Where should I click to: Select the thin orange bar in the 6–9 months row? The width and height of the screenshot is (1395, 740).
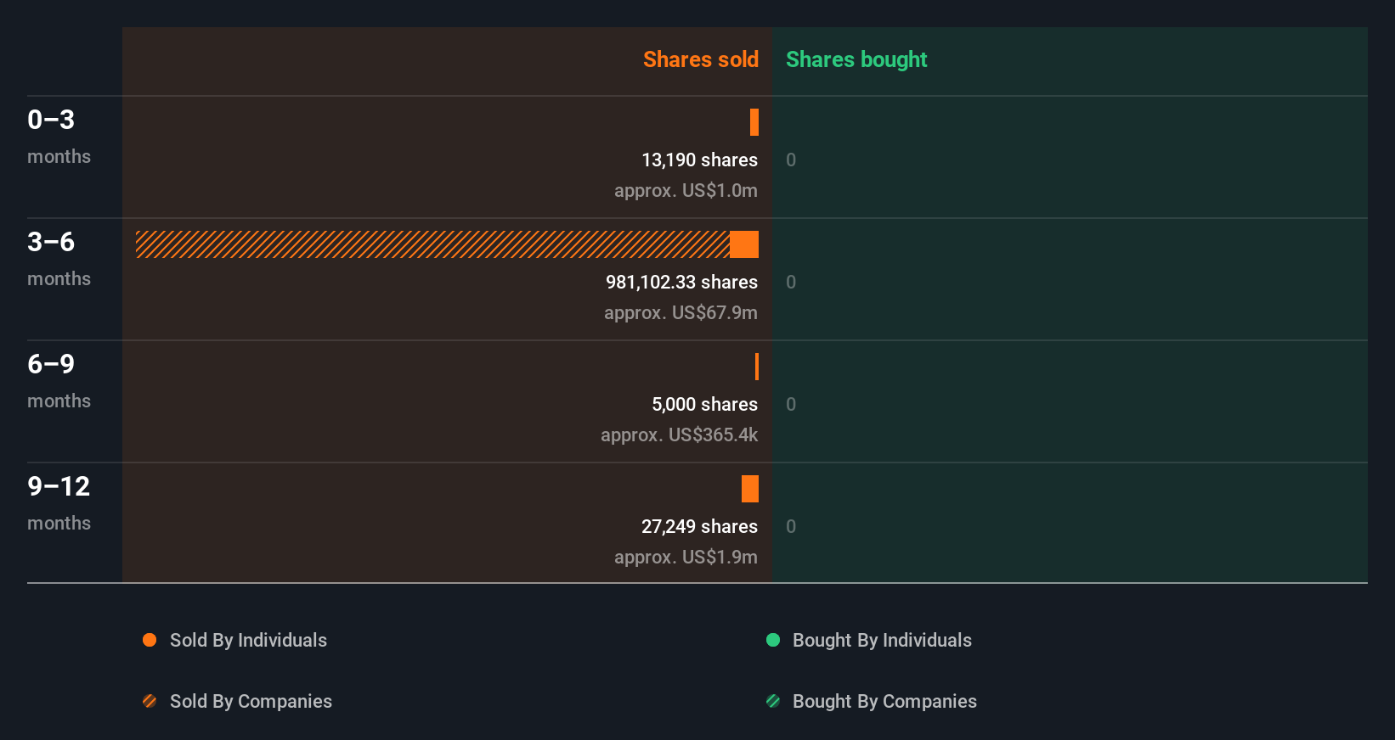click(757, 367)
